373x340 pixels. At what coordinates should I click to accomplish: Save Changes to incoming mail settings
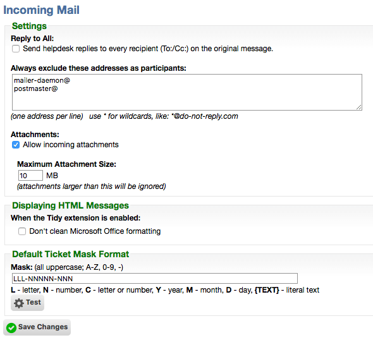click(x=37, y=327)
